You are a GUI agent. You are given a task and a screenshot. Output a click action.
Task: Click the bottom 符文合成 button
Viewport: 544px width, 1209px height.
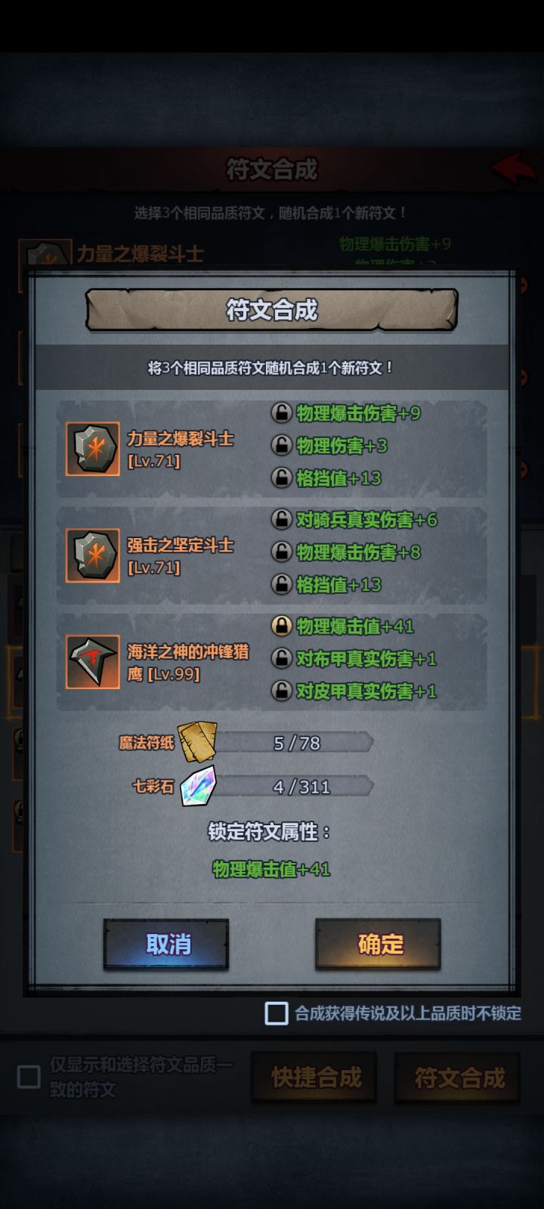coord(458,1078)
